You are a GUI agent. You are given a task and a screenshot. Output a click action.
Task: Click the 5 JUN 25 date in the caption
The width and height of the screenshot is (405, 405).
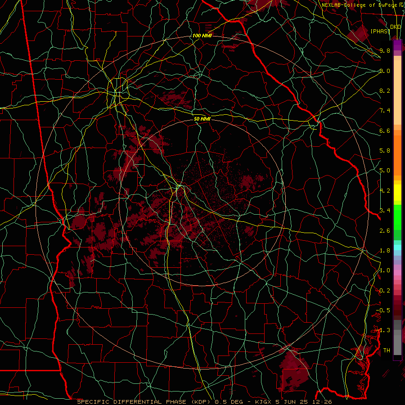pyautogui.click(x=292, y=402)
